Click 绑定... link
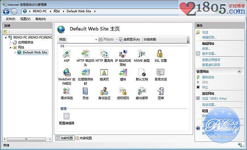This screenshot has height=150, width=247. pyautogui.click(x=206, y=49)
